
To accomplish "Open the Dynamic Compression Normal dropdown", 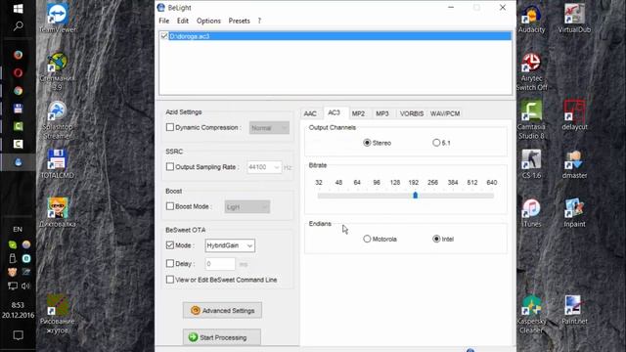I will pyautogui.click(x=270, y=128).
